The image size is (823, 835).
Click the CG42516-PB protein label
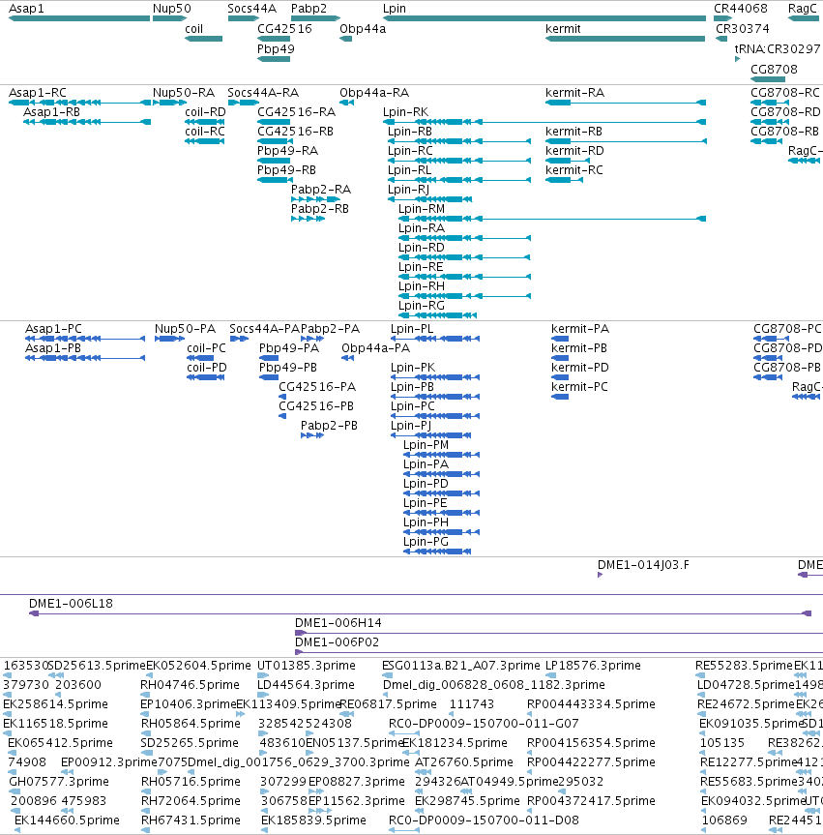[316, 406]
